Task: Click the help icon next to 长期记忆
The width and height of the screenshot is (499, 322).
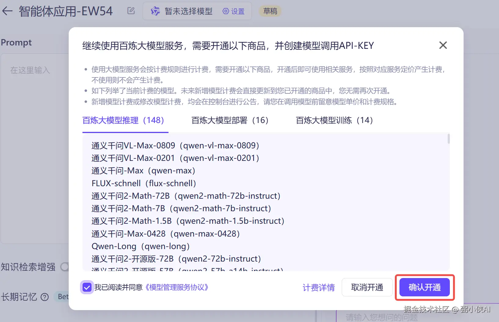Action: pos(45,297)
